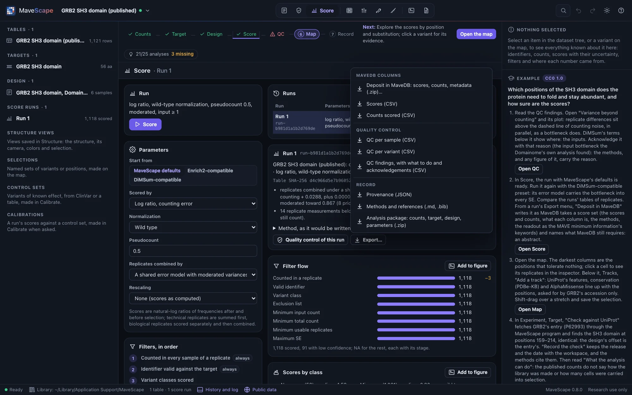The image size is (632, 395).
Task: Open the QC shield view in toolbar
Action: (x=299, y=10)
